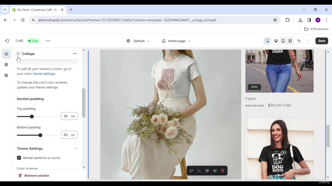
Task: Click the exit editor icon
Action: click(x=7, y=41)
